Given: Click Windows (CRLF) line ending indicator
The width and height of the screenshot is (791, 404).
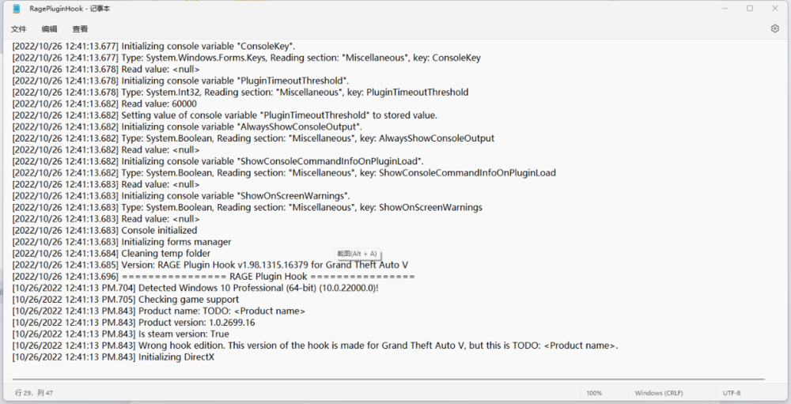Looking at the screenshot, I should [659, 393].
